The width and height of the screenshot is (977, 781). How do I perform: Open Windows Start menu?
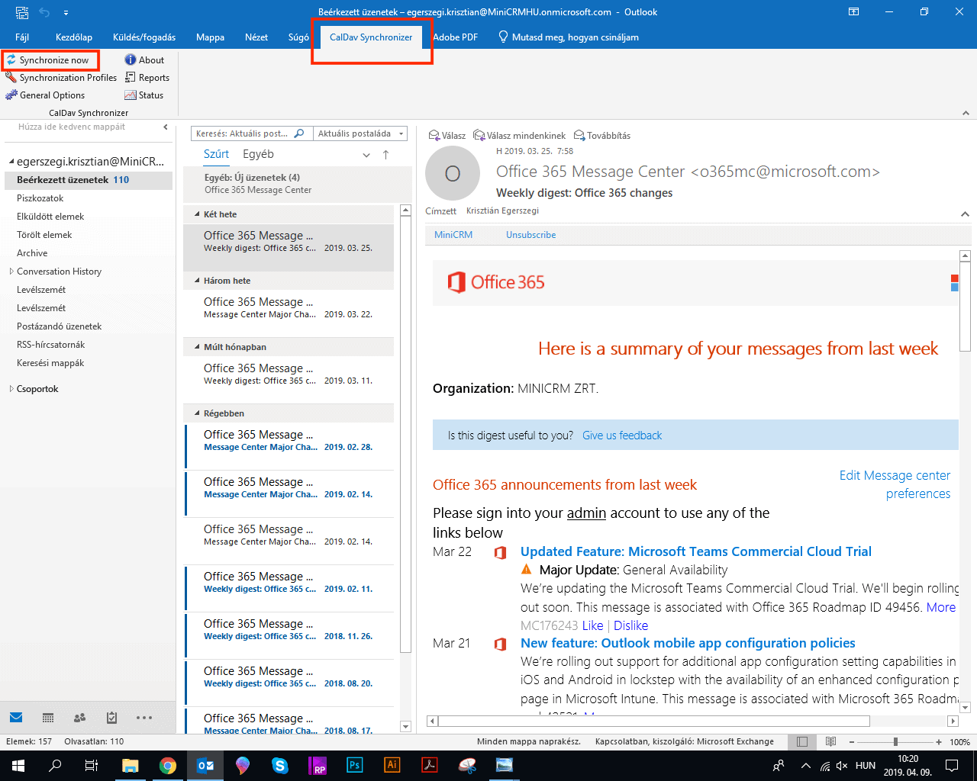[x=18, y=766]
